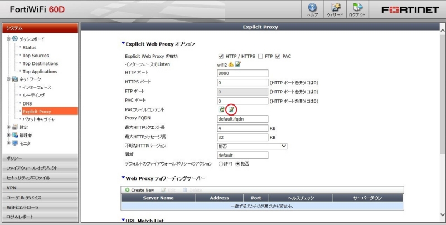The height and width of the screenshot is (225, 446).
Task: Collapse Explicit Web Proxy オプション section
Action: coord(123,43)
